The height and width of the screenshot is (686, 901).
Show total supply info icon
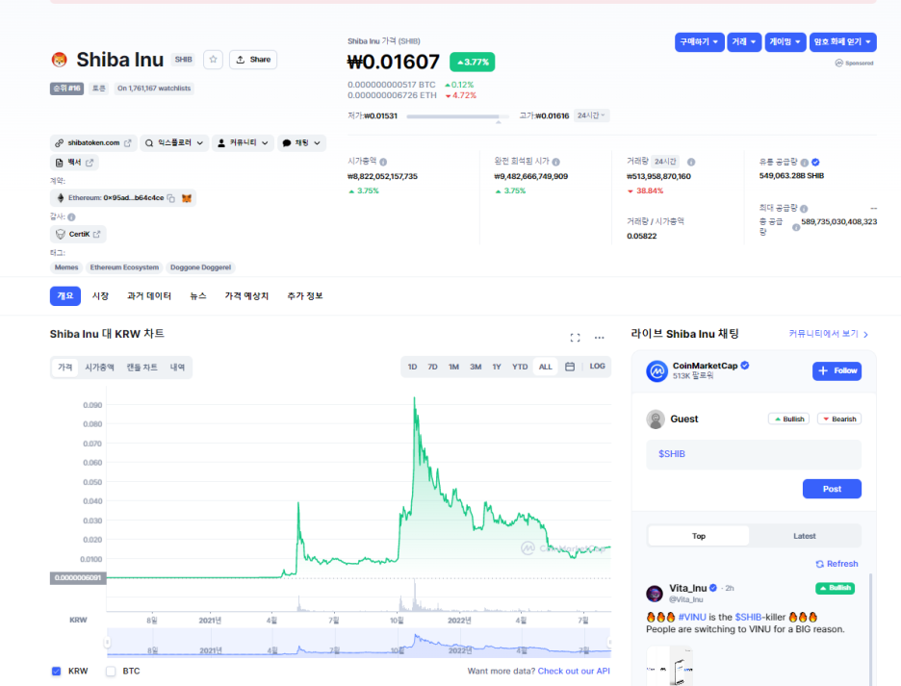coord(796,227)
